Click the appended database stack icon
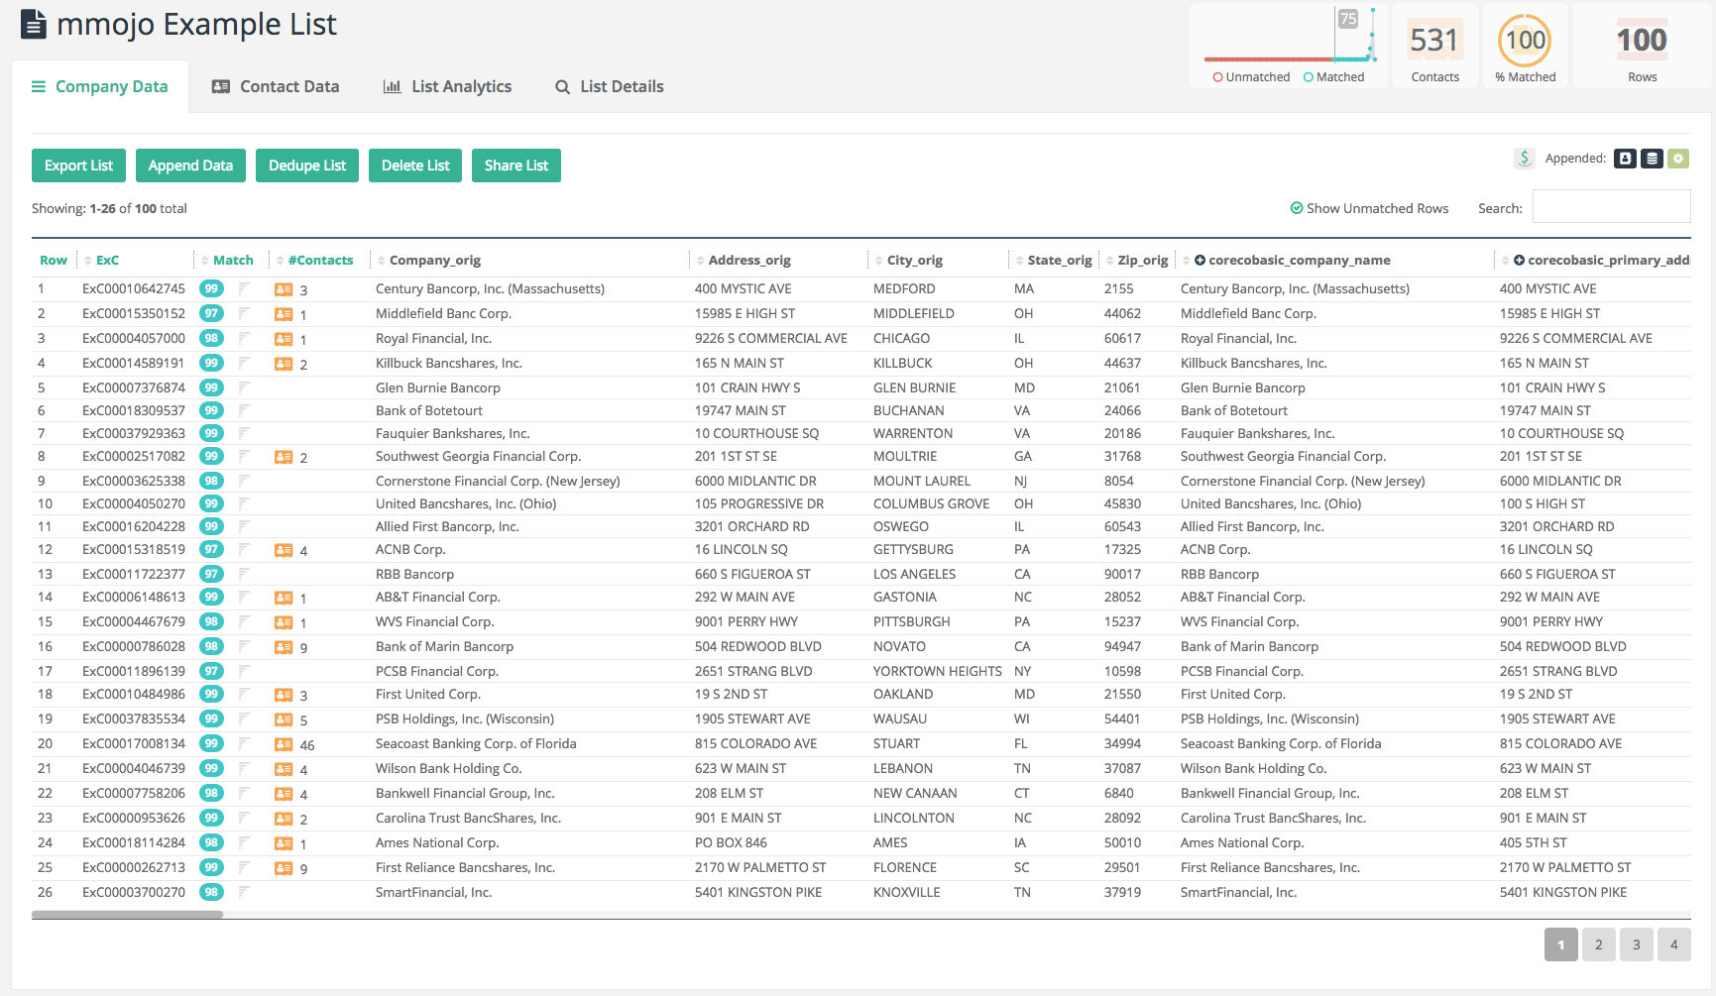1716x996 pixels. tap(1652, 159)
